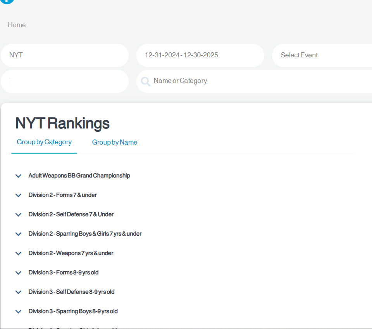The width and height of the screenshot is (372, 329).
Task: Click the blank field below NYT
Action: pos(64,81)
